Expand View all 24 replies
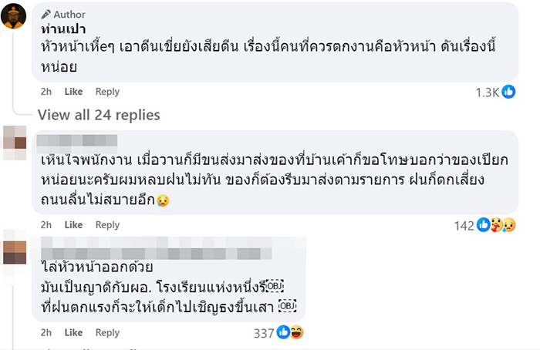 [x=99, y=115]
